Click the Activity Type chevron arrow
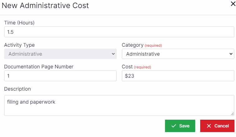The image size is (236, 137). [x=113, y=54]
